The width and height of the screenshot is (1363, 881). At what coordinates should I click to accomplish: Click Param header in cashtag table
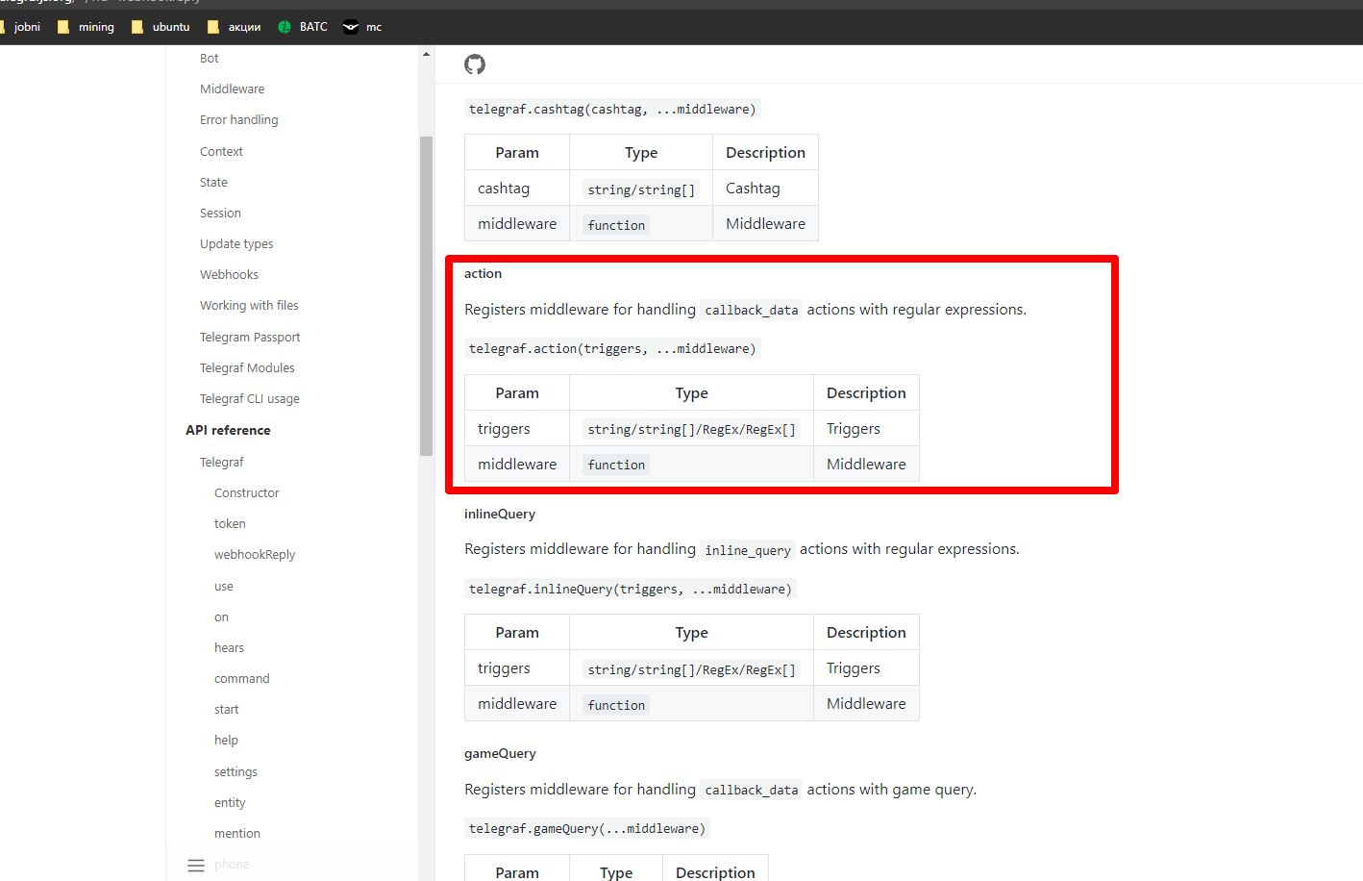tap(517, 153)
